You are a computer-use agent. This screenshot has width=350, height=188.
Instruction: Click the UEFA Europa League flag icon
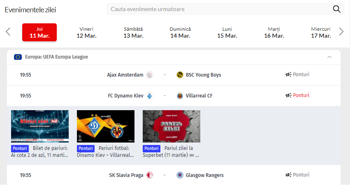[x=18, y=57]
